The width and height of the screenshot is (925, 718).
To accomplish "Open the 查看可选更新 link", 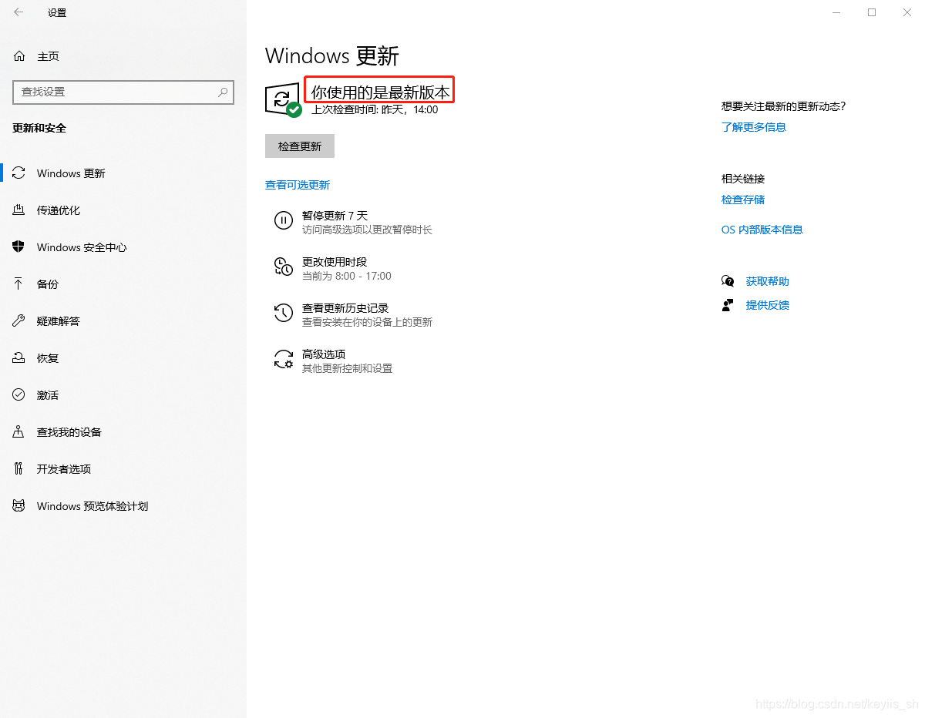I will click(x=298, y=185).
